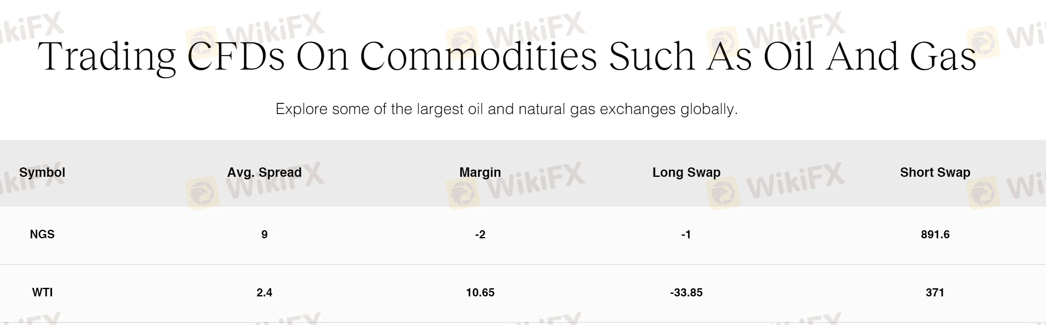Click the Explore largest oil exchanges subtitle

(507, 109)
